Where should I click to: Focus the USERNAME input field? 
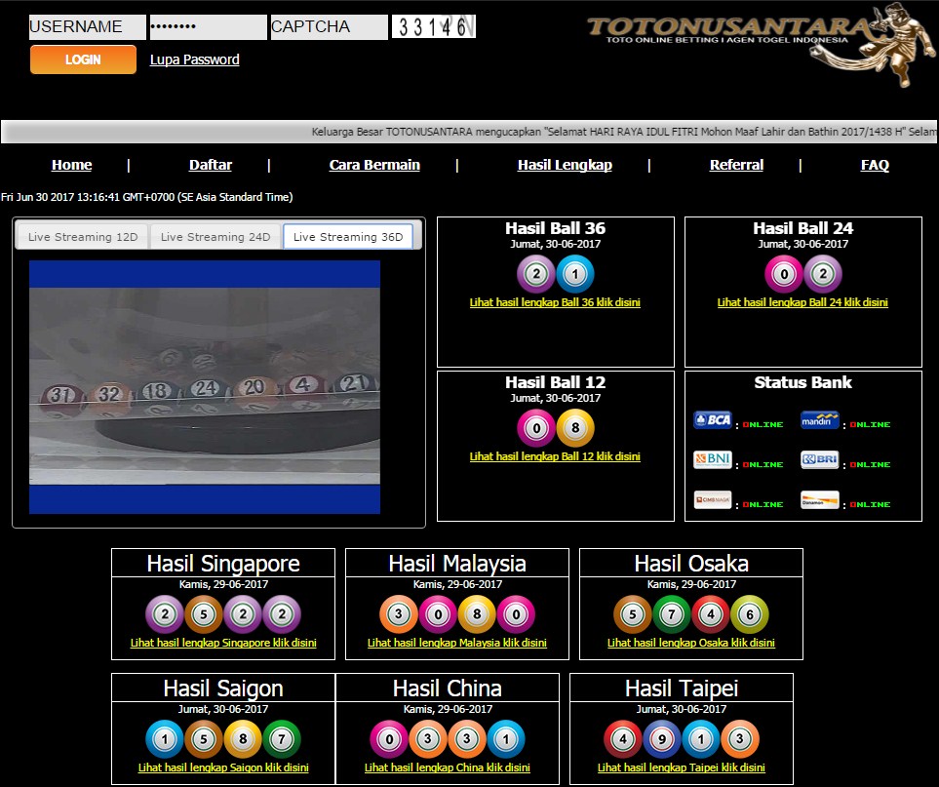click(x=88, y=27)
